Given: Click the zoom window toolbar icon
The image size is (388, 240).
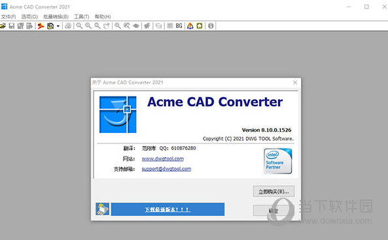Looking at the screenshot, I should point(118,25).
